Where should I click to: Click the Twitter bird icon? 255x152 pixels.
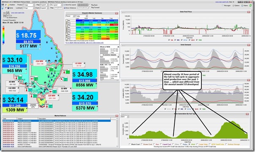[x=3, y=8]
